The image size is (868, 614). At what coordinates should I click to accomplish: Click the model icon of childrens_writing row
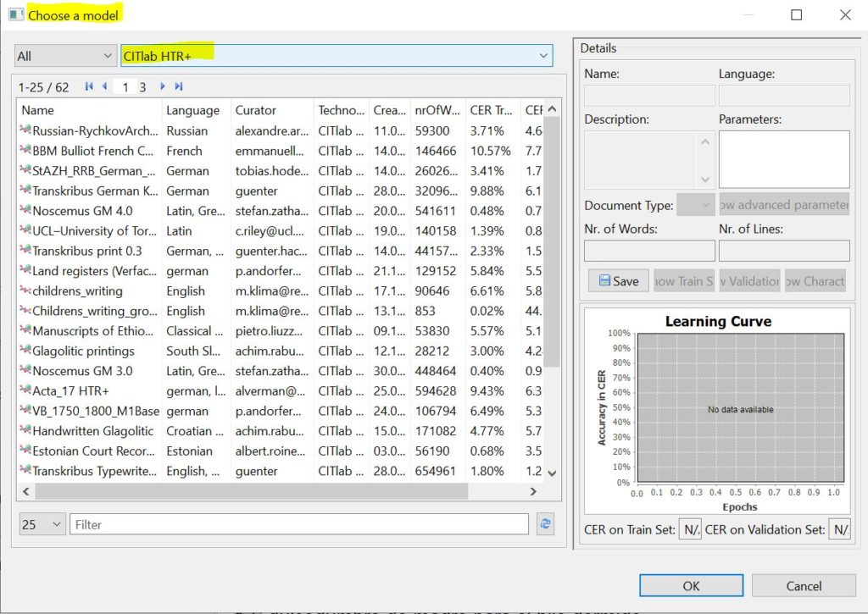pos(25,290)
